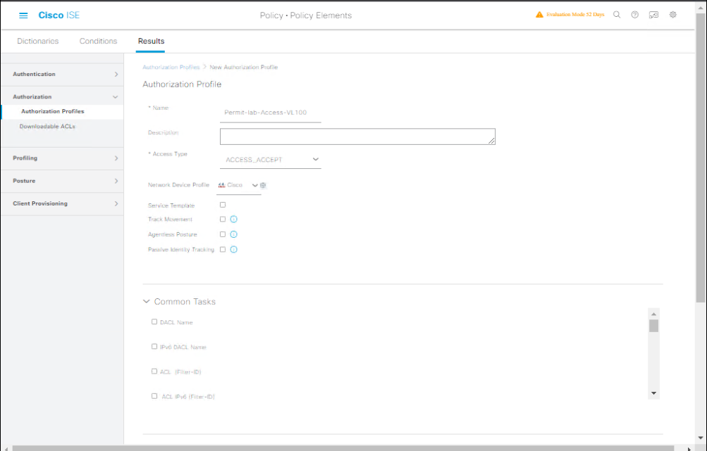Click the Cisco ISE logo
This screenshot has width=707, height=451.
[59, 15]
